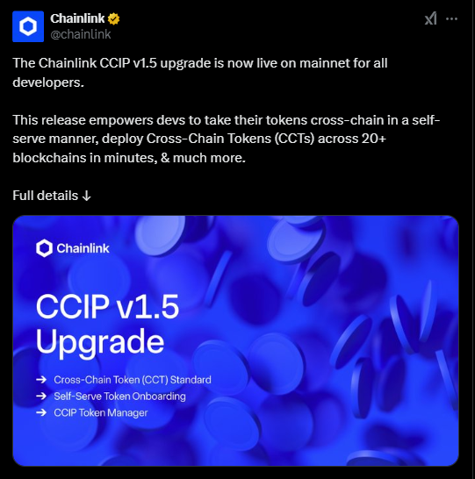Click the Chainlink hexagon logo in the banner
The height and width of the screenshot is (479, 475).
(44, 248)
